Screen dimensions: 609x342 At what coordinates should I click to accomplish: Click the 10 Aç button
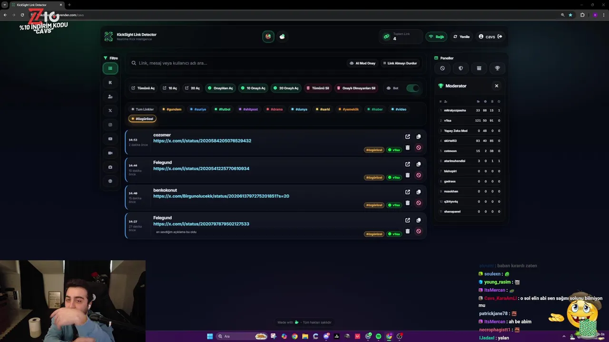(x=170, y=88)
